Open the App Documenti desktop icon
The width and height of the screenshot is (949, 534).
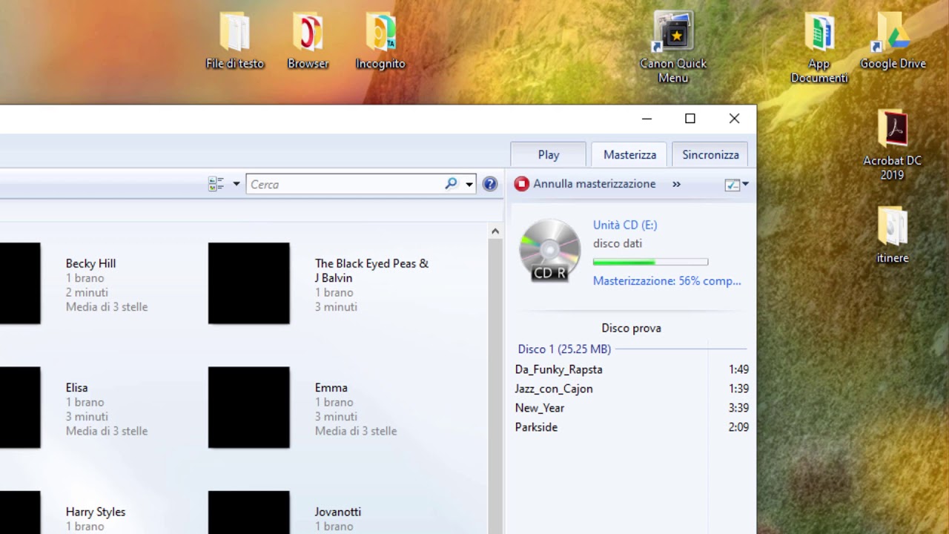[819, 47]
